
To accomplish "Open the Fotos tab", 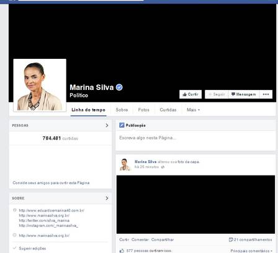I will (143, 110).
